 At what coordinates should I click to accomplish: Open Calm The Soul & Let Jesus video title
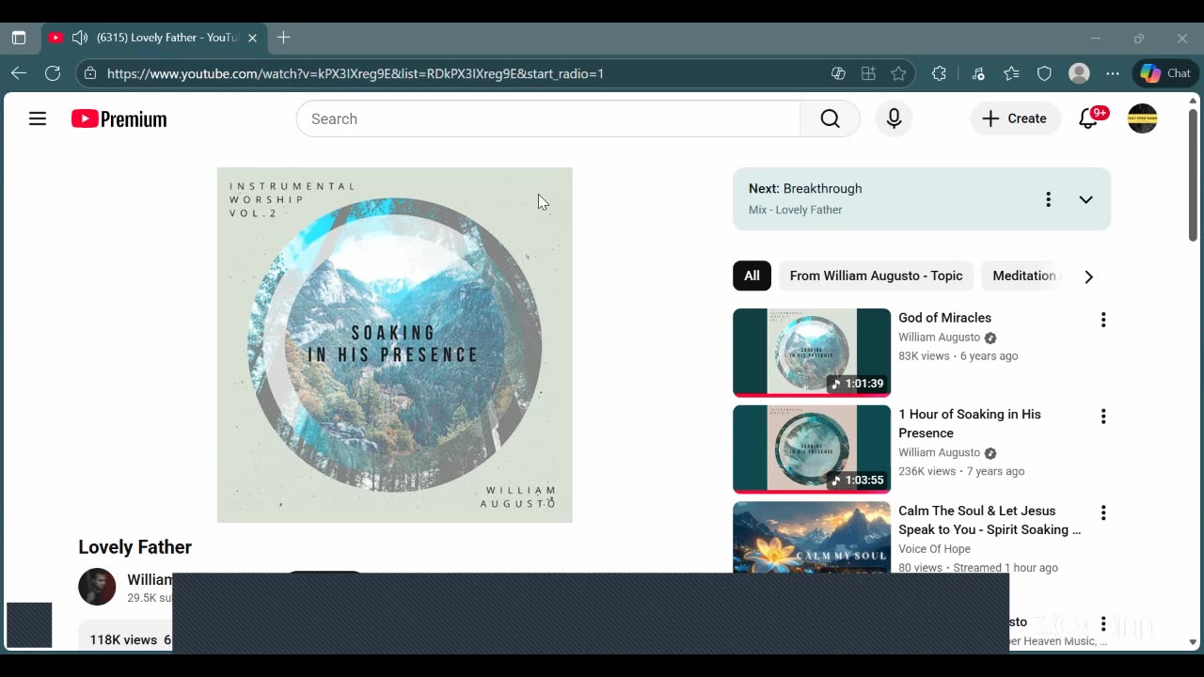pos(990,520)
